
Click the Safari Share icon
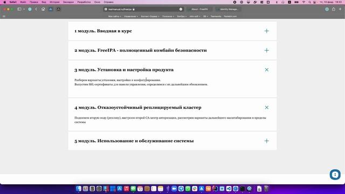(x=334, y=9)
